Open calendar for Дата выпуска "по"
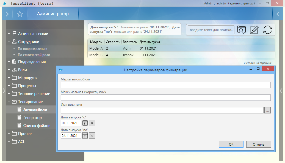This screenshot has width=285, height=163. coord(85,135)
